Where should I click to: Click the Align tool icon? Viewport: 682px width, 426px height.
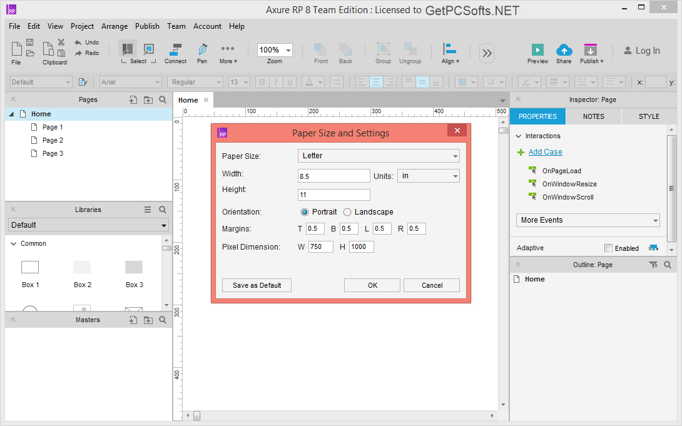[x=449, y=49]
